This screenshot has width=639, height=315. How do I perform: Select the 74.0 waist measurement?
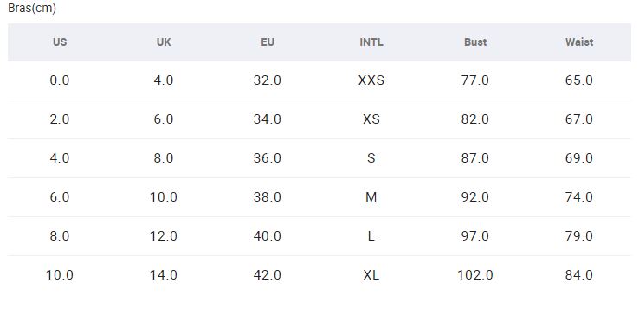point(579,197)
